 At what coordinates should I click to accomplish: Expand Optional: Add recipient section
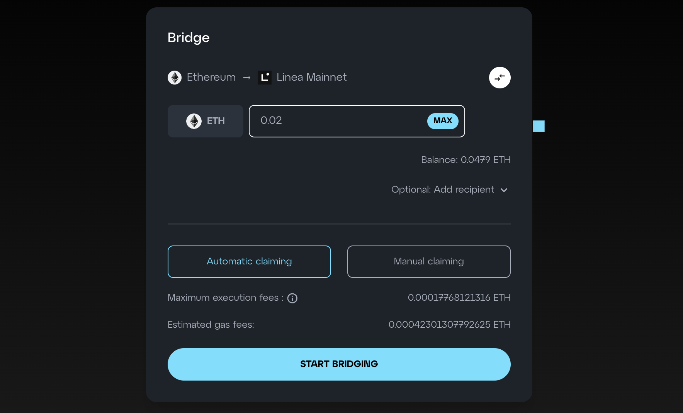pyautogui.click(x=443, y=190)
